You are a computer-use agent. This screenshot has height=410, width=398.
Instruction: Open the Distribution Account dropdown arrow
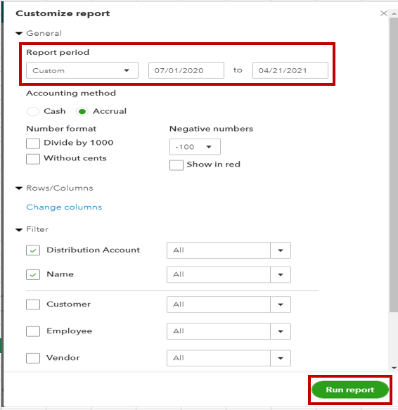[x=281, y=250]
